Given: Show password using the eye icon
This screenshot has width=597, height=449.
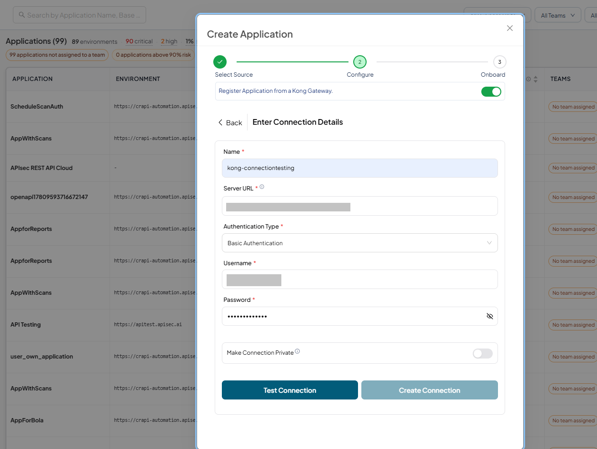Looking at the screenshot, I should coord(489,316).
